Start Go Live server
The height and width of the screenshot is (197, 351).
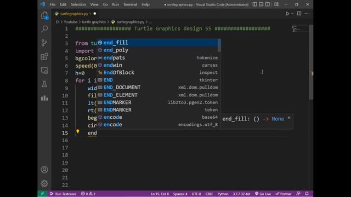(263, 194)
